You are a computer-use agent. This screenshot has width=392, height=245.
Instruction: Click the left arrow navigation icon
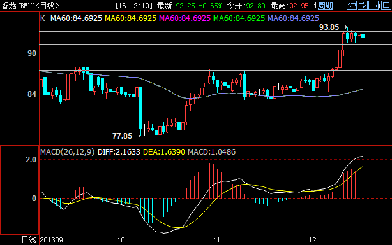(352, 5)
